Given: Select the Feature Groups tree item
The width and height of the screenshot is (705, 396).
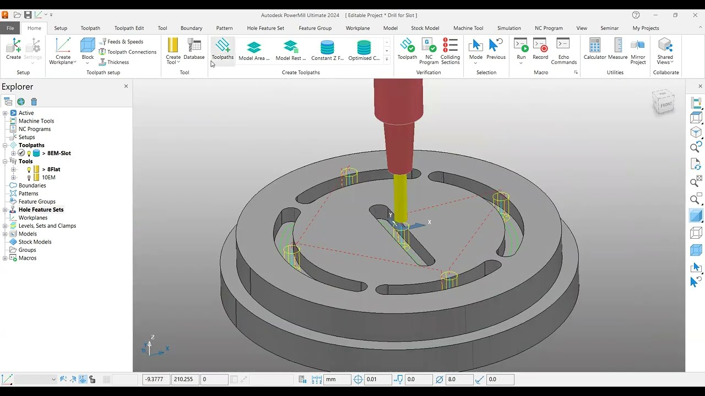Looking at the screenshot, I should (37, 202).
